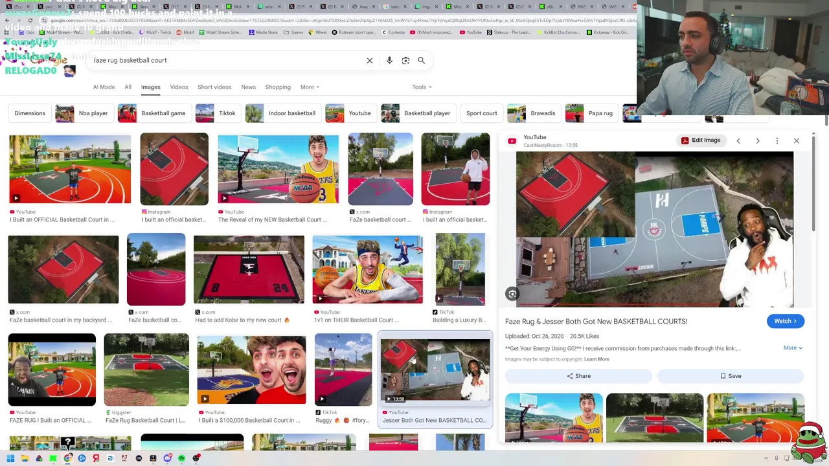Expand description with More chevron

[x=793, y=348]
